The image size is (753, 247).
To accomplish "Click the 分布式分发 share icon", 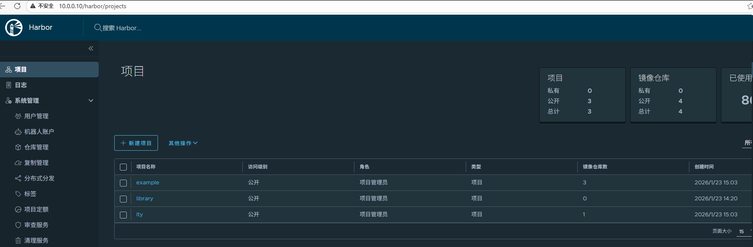I will tap(18, 178).
